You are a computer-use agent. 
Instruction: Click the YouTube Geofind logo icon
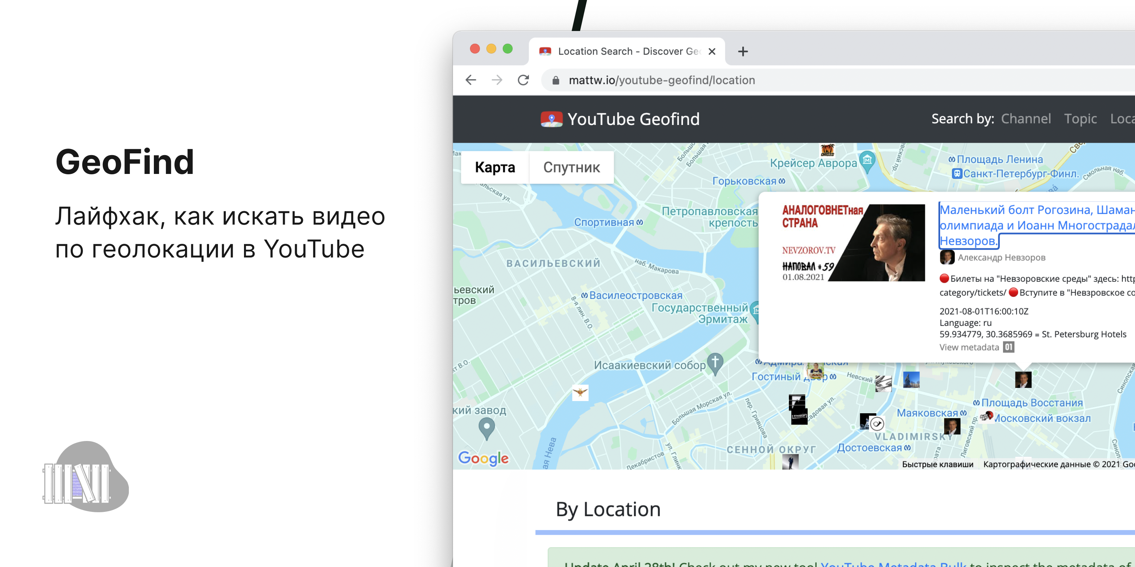pyautogui.click(x=551, y=119)
